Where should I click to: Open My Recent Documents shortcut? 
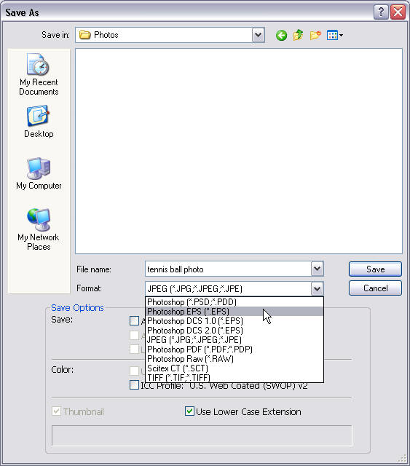pos(39,74)
